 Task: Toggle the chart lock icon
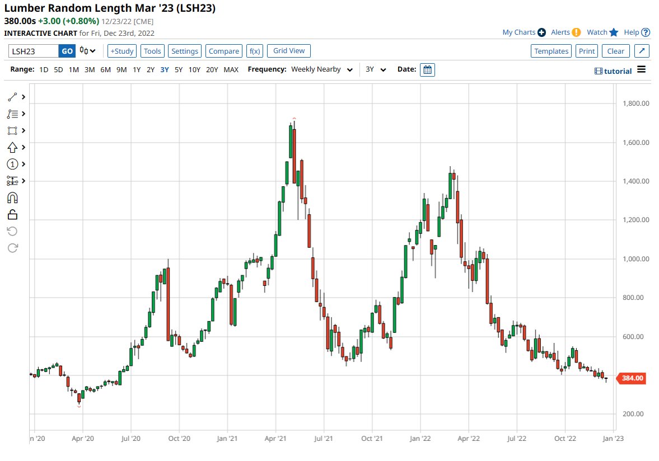coord(12,214)
